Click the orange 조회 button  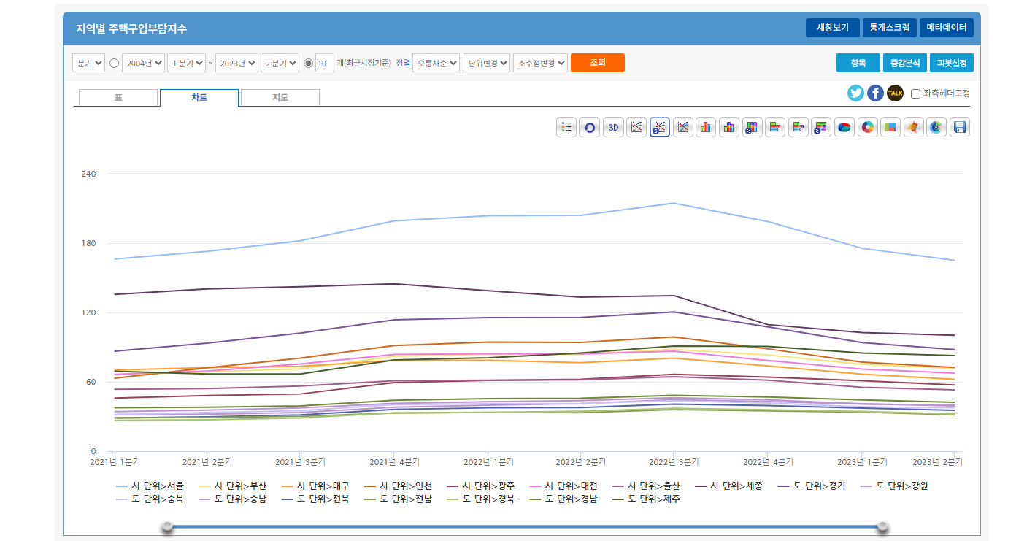[598, 63]
